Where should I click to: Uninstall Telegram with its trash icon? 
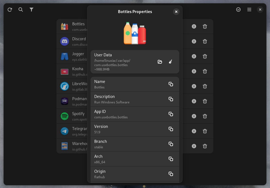[x=205, y=131]
